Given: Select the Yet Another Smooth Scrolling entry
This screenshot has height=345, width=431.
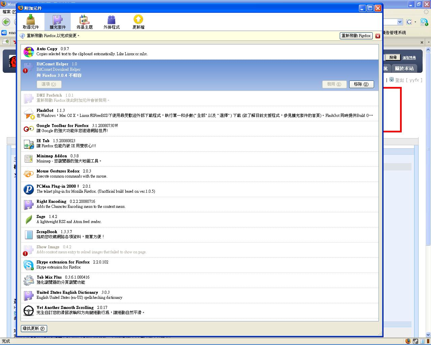Looking at the screenshot, I should pos(200,310).
